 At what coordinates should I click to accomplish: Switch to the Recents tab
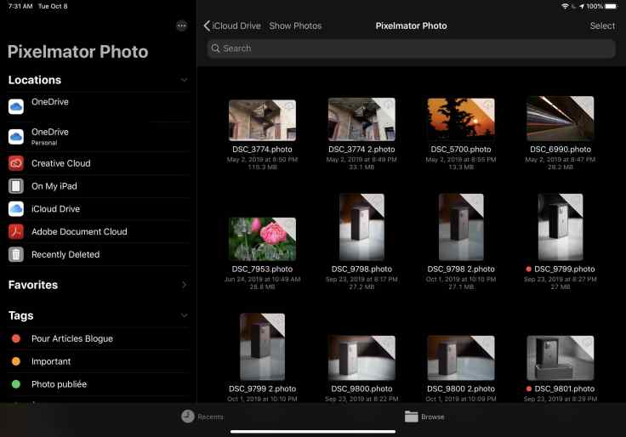[202, 417]
